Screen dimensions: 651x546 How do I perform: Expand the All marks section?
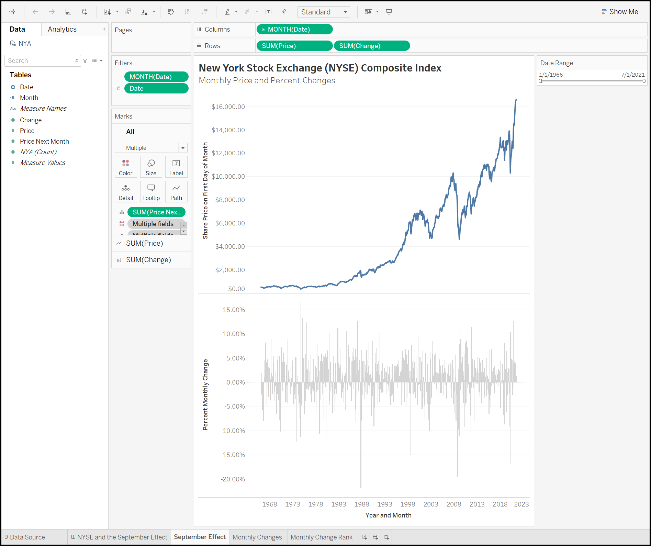151,132
